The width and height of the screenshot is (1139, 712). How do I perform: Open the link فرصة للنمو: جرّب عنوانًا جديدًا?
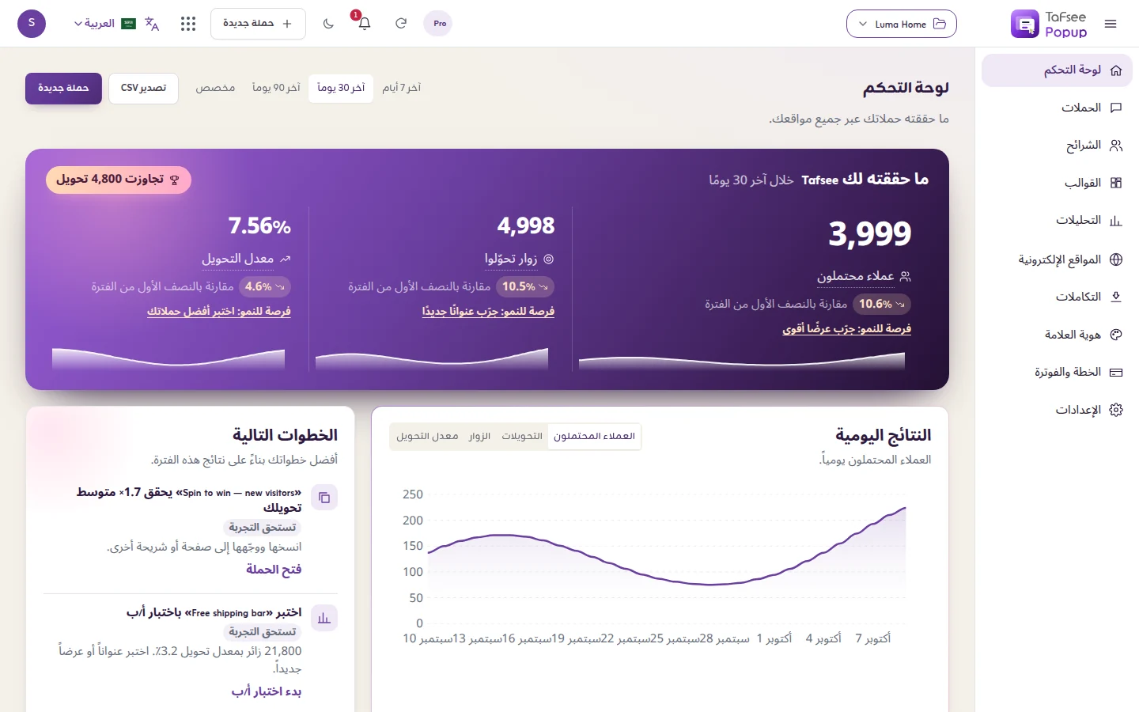tap(488, 312)
